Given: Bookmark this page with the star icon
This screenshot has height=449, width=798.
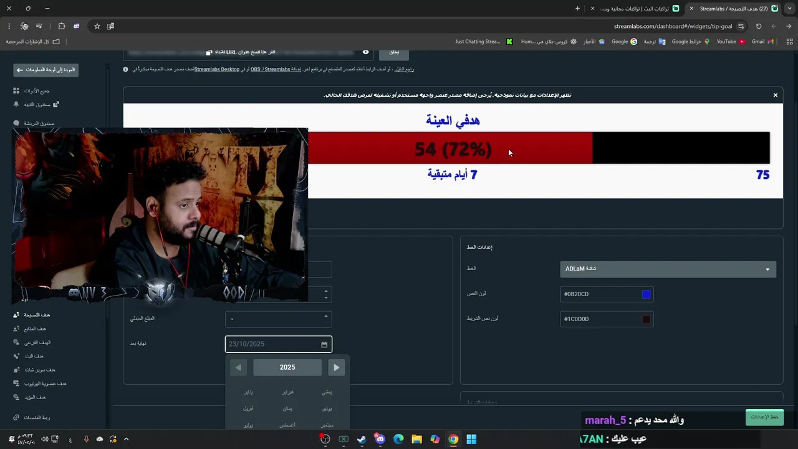Looking at the screenshot, I should (x=97, y=26).
